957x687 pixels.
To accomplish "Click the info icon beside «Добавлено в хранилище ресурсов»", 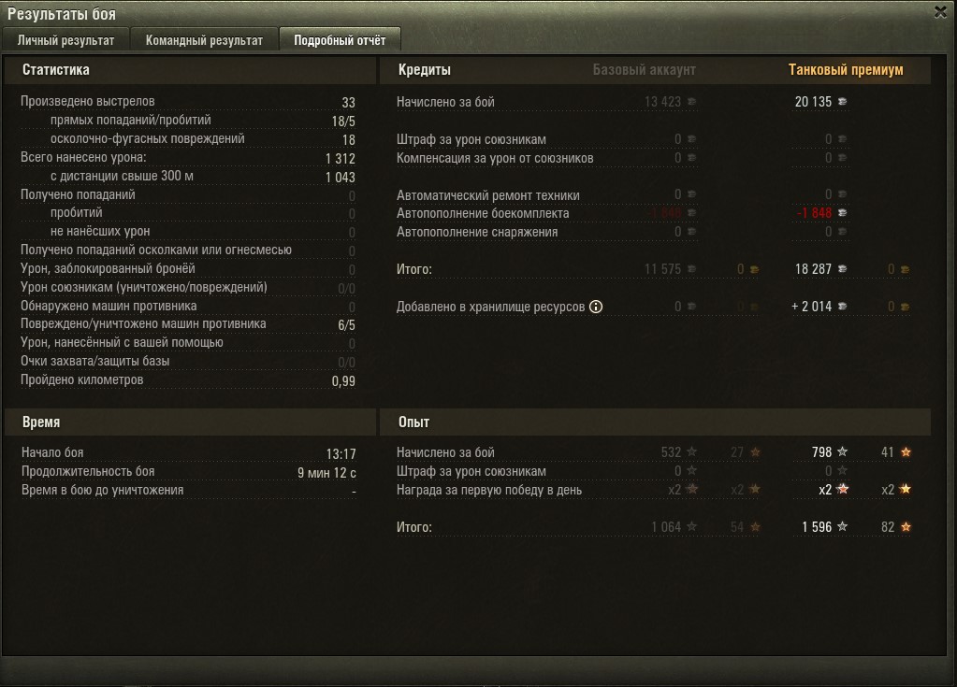I will pyautogui.click(x=596, y=307).
